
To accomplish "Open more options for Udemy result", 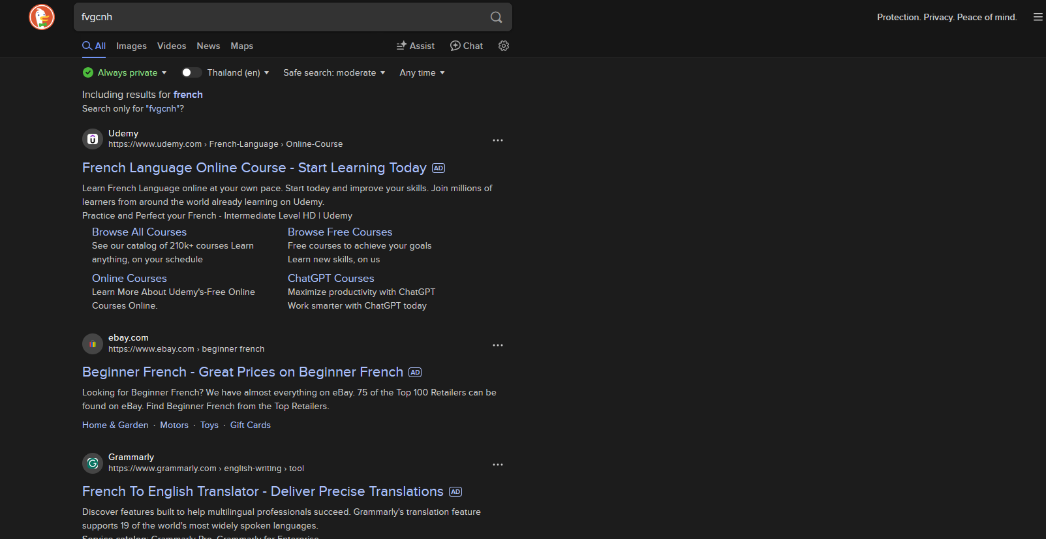I will 498,140.
